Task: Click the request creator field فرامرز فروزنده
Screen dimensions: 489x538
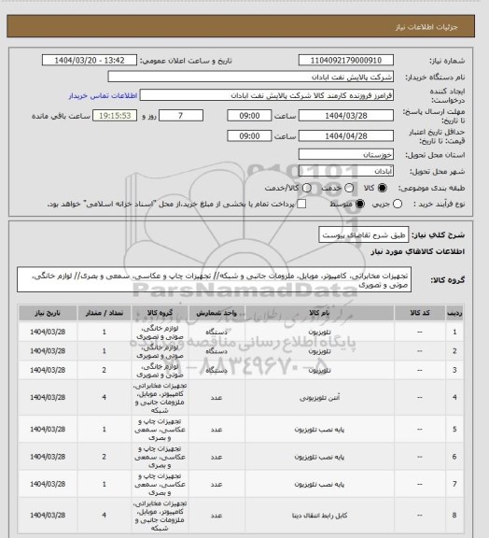Action: point(267,95)
